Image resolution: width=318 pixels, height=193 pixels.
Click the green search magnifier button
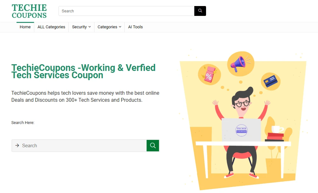tap(153, 146)
